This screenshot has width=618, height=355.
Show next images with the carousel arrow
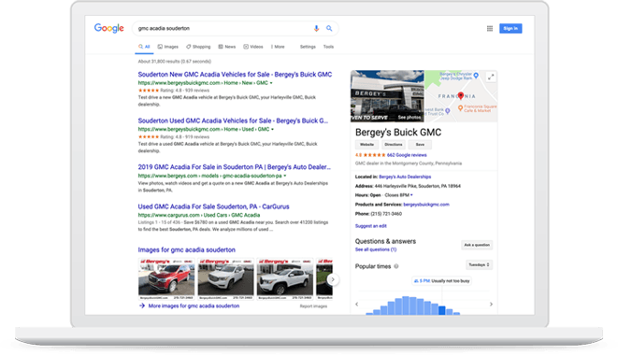(333, 279)
